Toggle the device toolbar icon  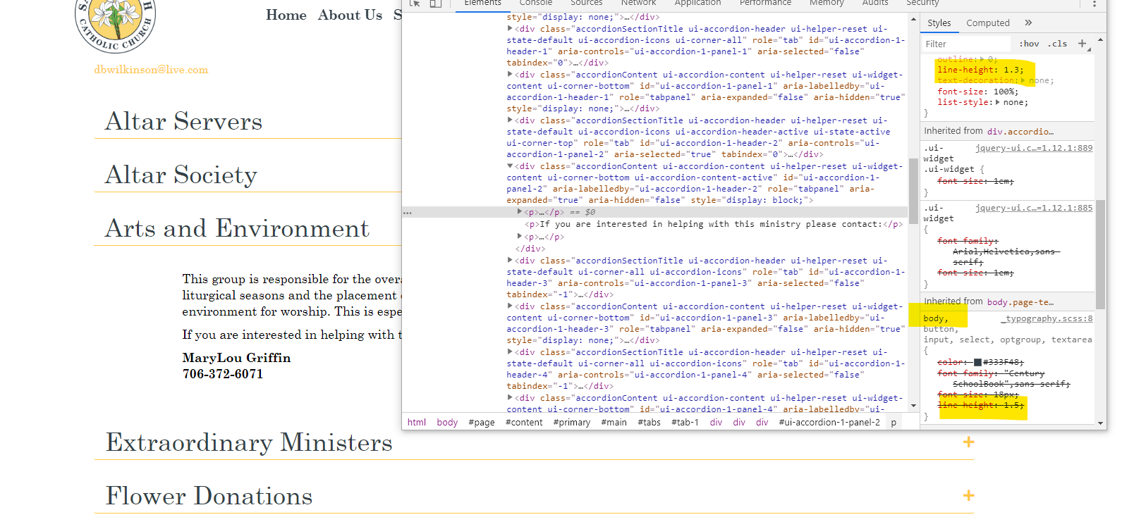click(436, 3)
